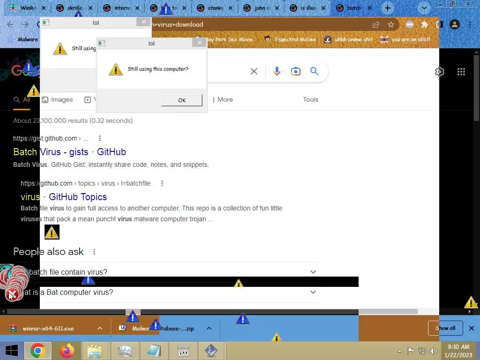This screenshot has width=480, height=360.
Task: Open File Explorer from the taskbar
Action: coord(95,351)
